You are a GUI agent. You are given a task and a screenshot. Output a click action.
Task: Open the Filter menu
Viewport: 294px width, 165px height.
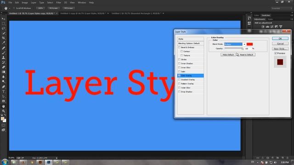(58, 3)
